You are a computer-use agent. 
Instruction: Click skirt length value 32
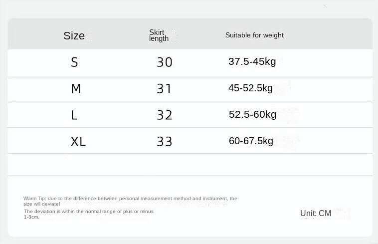coord(165,115)
